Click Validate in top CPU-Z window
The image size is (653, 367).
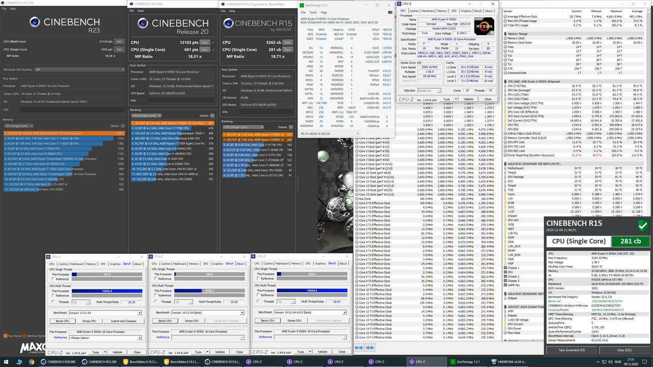coord(468,99)
